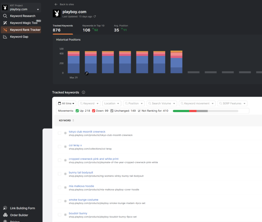Viewport: 262px width, 222px height.
Task: Click the key marker under the second chart bar
Action: (x=86, y=73)
